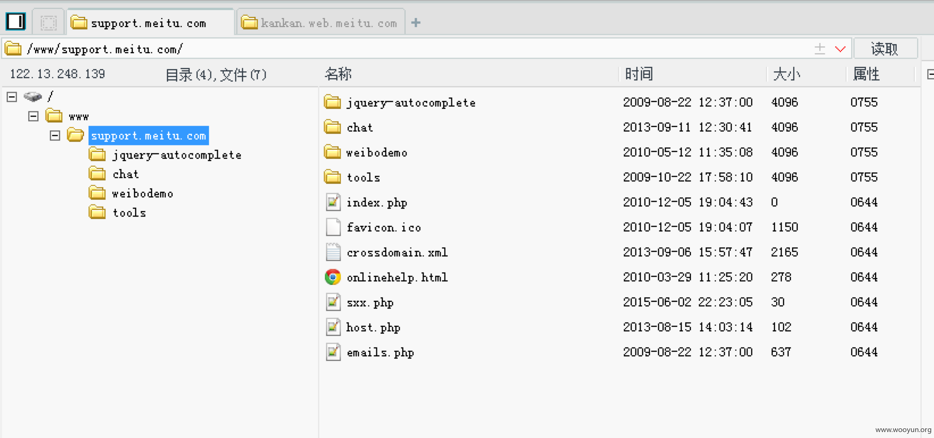Image resolution: width=934 pixels, height=438 pixels.
Task: Select index.php file name
Action: 377,203
